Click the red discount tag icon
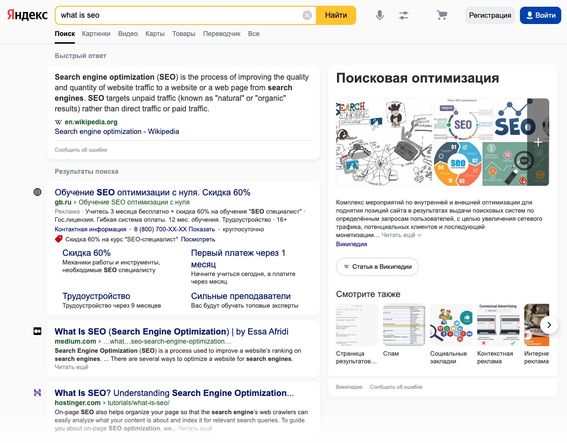Viewport: 567px width, 443px height. pyautogui.click(x=59, y=239)
